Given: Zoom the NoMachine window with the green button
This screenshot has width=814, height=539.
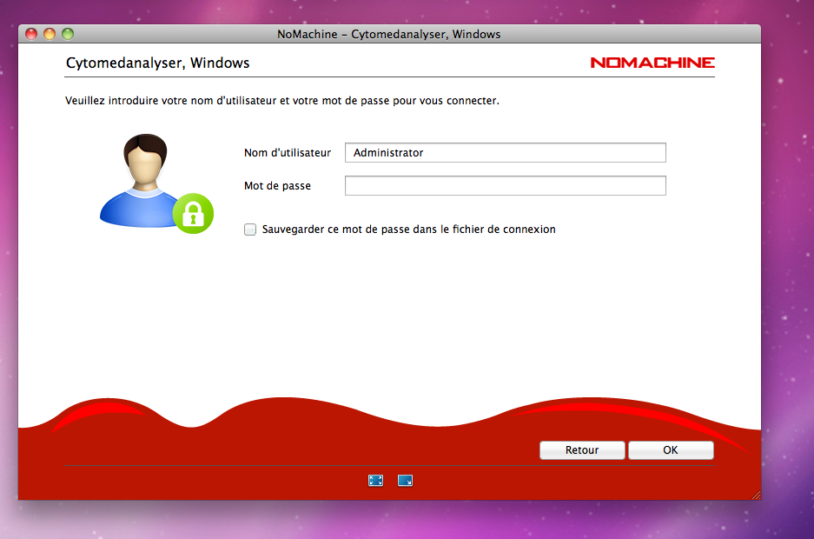Looking at the screenshot, I should 68,34.
